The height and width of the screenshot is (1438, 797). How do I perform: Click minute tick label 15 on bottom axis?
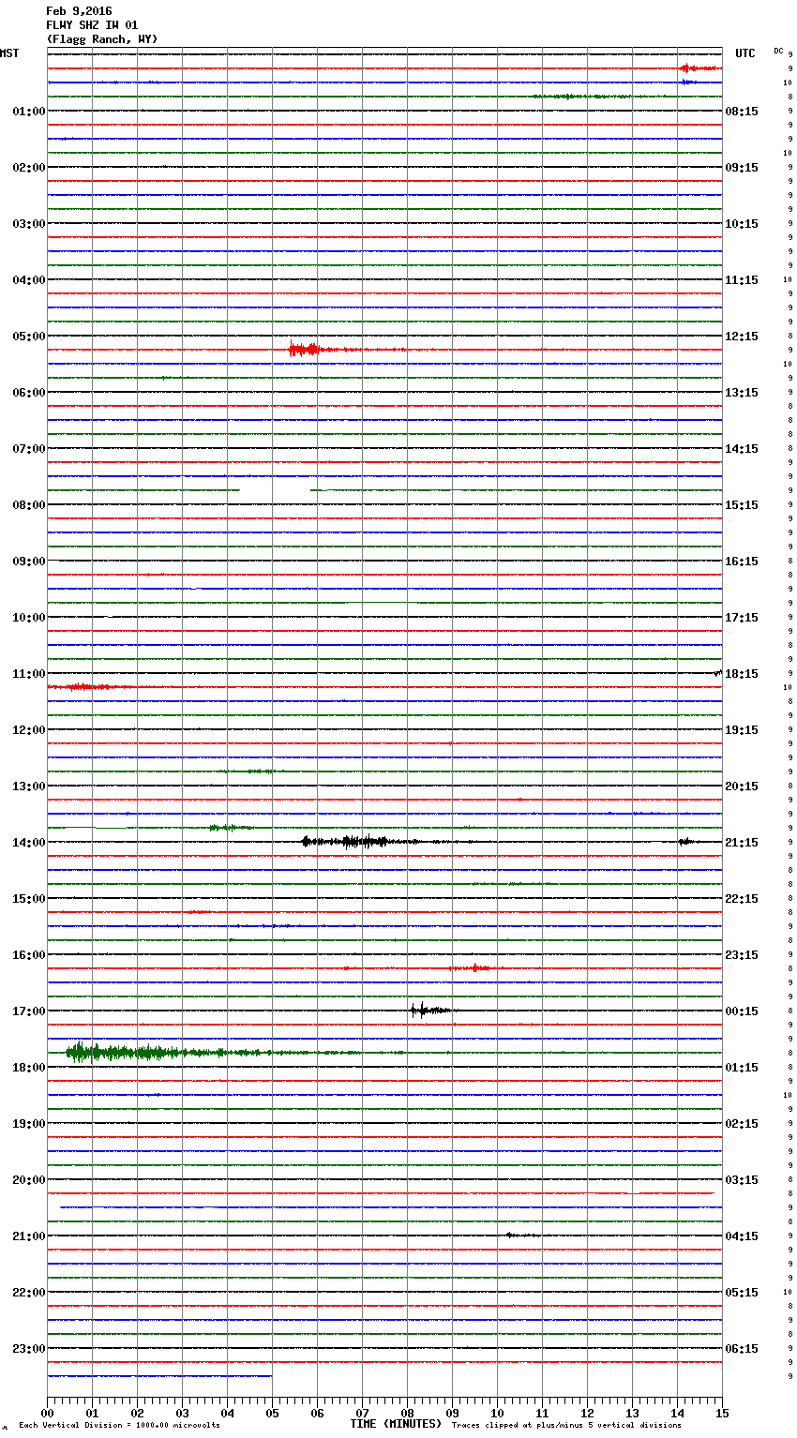[722, 1413]
